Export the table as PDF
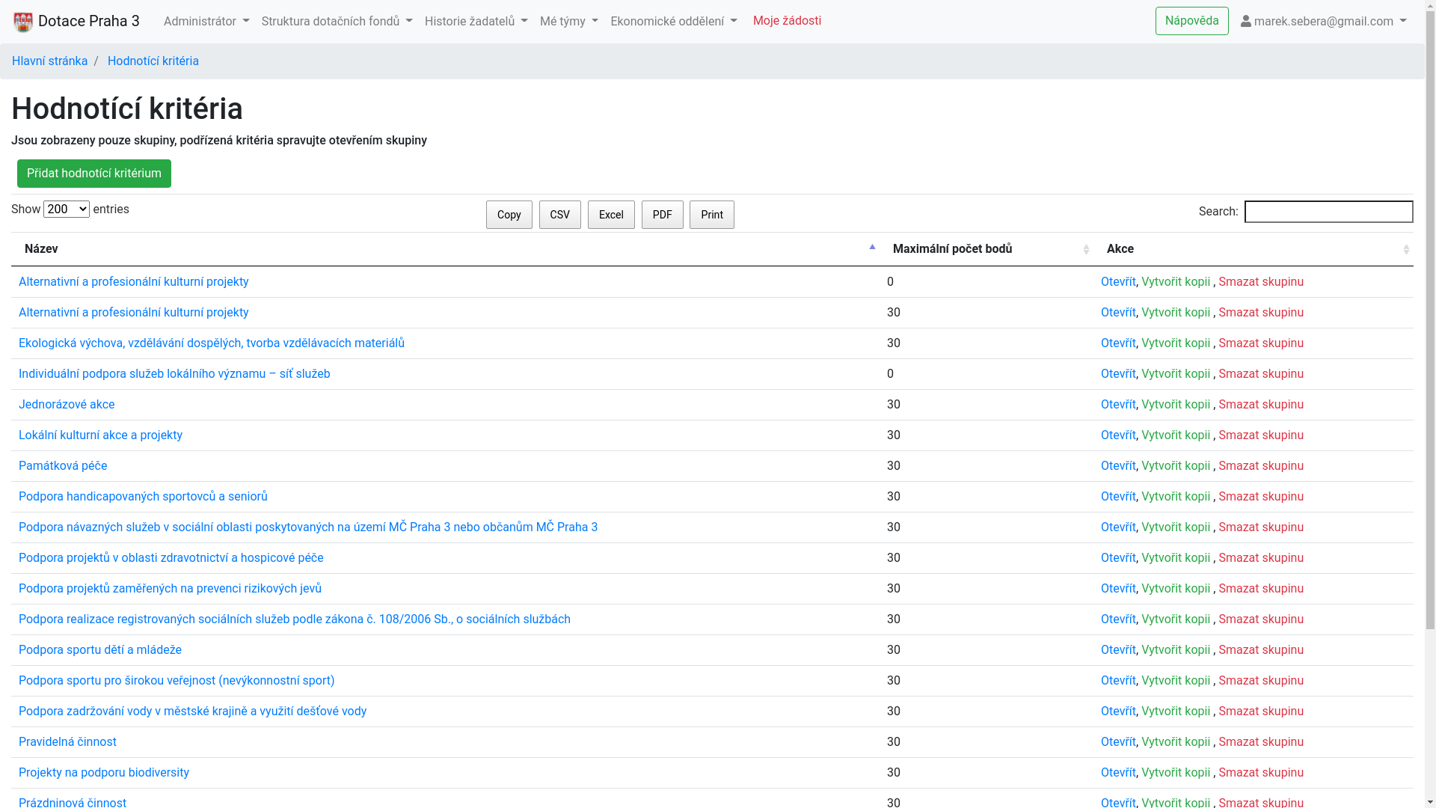 662,215
